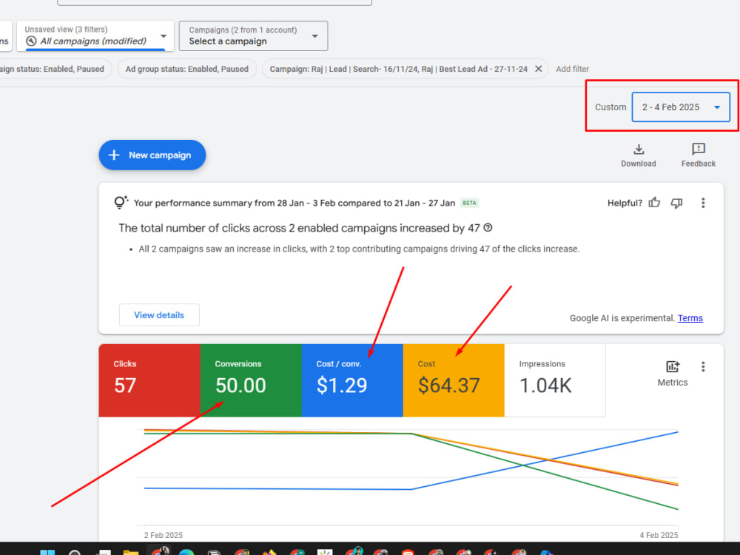Click the Unsaved view (3 filters) label
Image resolution: width=740 pixels, height=555 pixels.
click(x=66, y=30)
